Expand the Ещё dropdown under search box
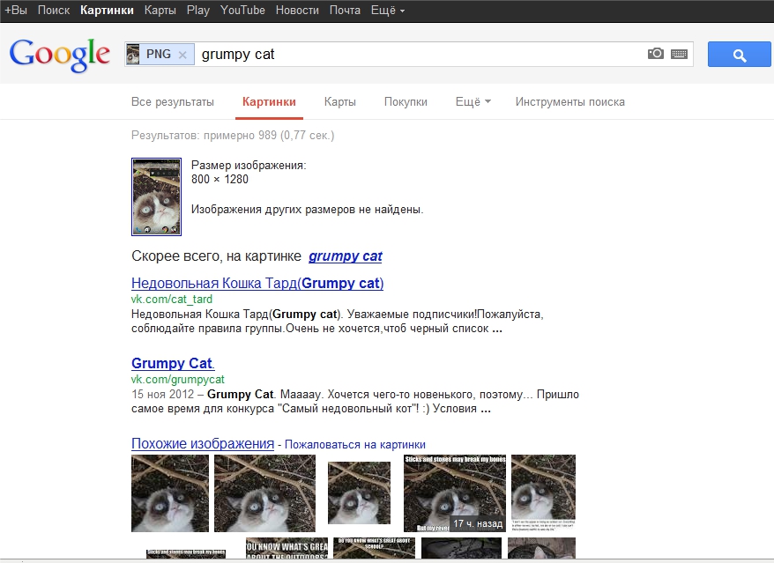Image resolution: width=774 pixels, height=563 pixels. (x=473, y=101)
